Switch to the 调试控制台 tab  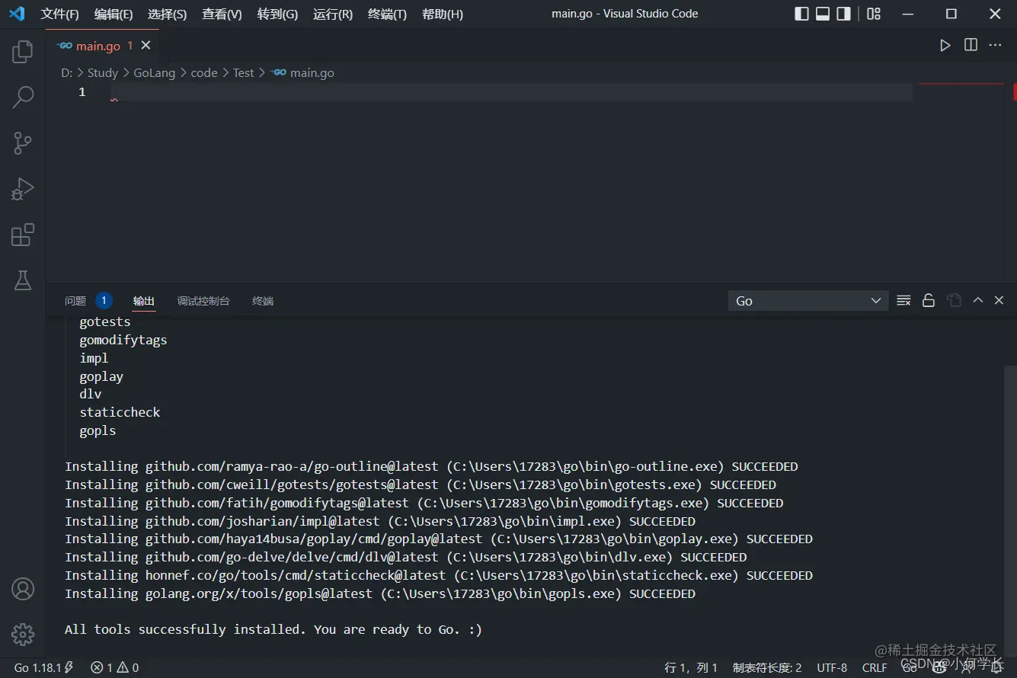[203, 301]
